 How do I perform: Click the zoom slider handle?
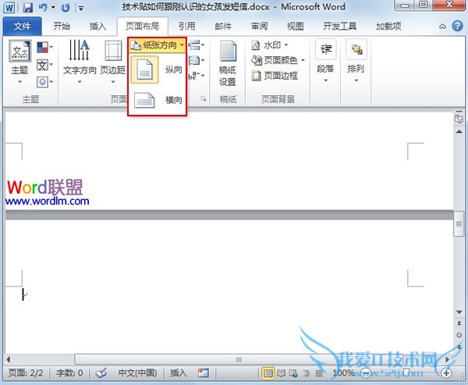(x=406, y=373)
